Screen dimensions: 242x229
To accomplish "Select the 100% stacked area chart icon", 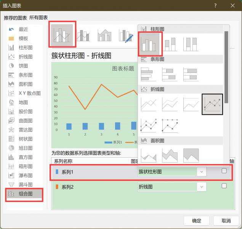I will point(191,155).
